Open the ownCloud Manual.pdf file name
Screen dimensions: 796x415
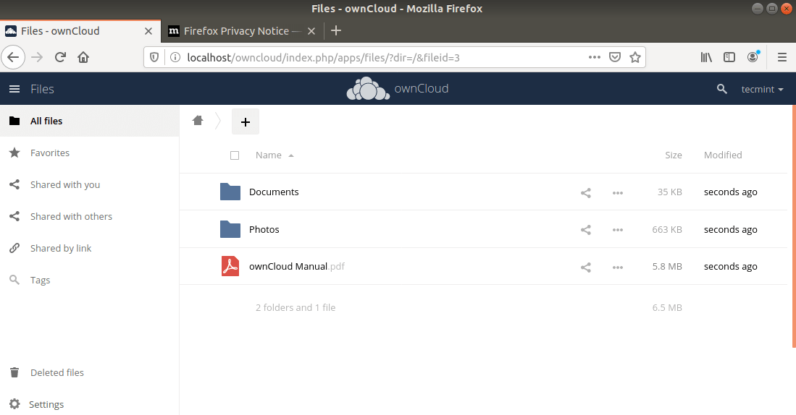point(296,267)
